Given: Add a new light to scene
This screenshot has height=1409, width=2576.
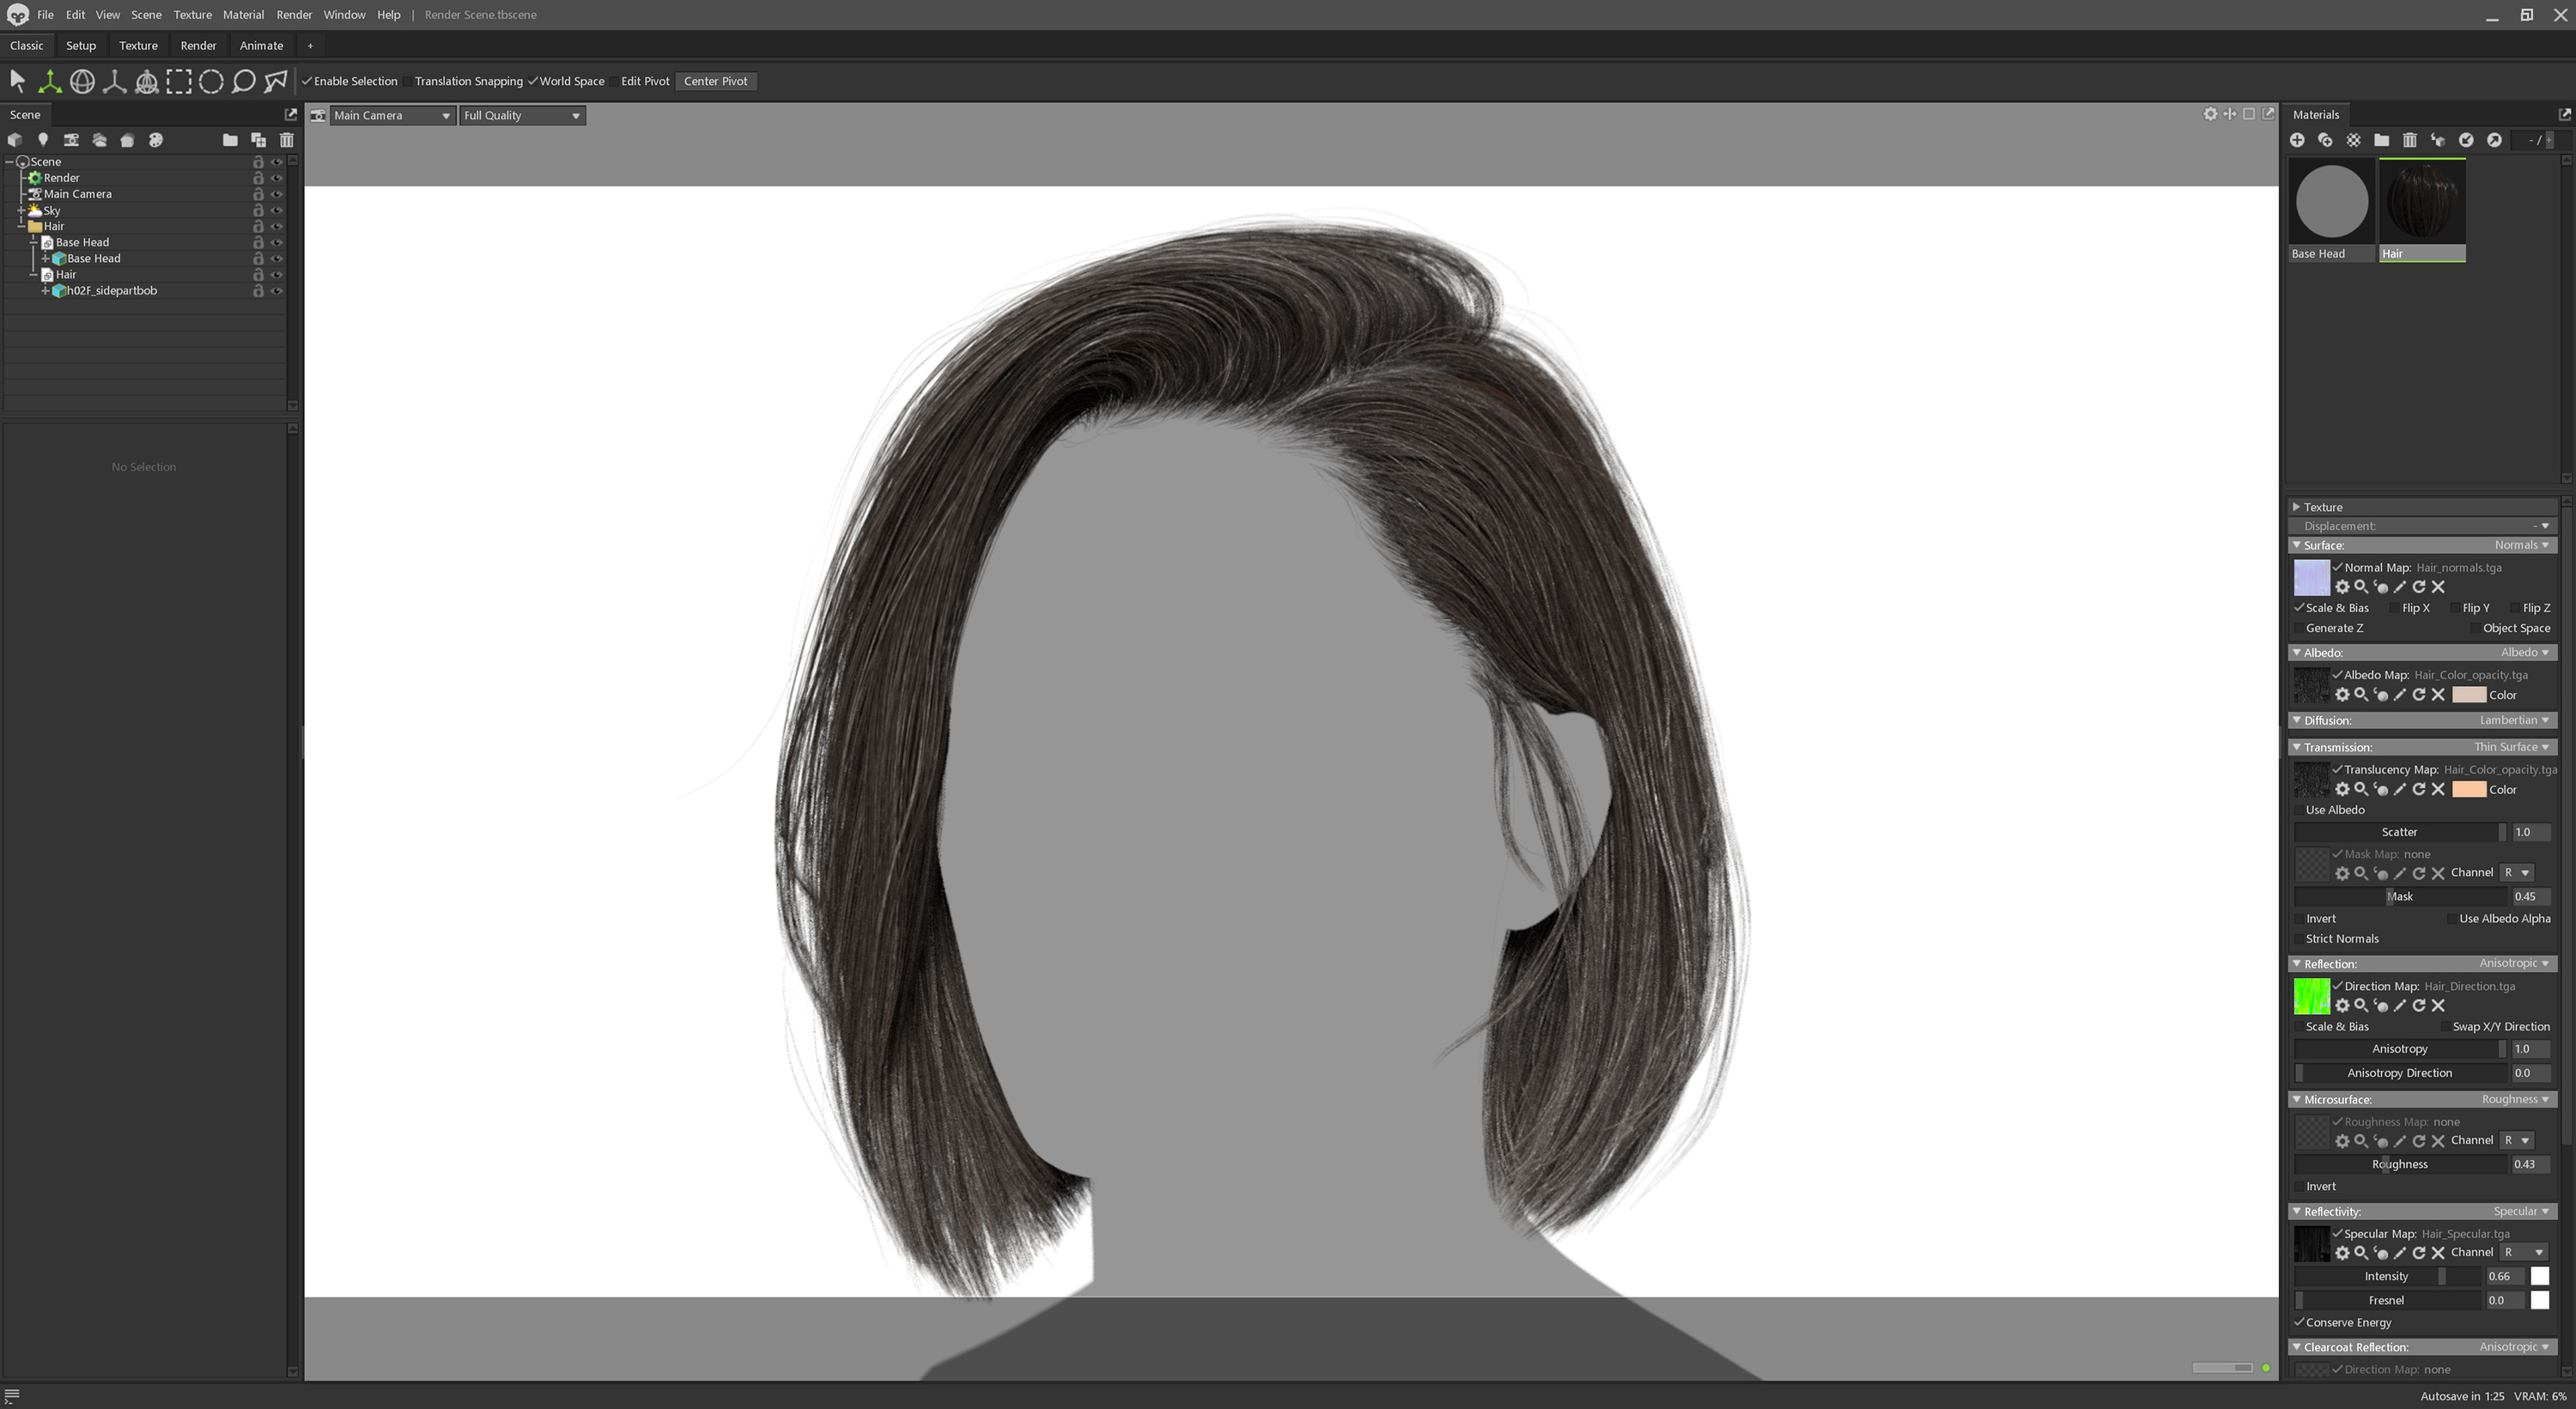Looking at the screenshot, I should (43, 140).
